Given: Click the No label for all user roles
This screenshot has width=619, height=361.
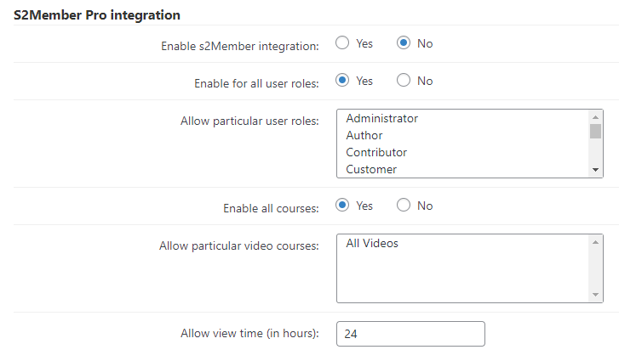Looking at the screenshot, I should click(425, 81).
